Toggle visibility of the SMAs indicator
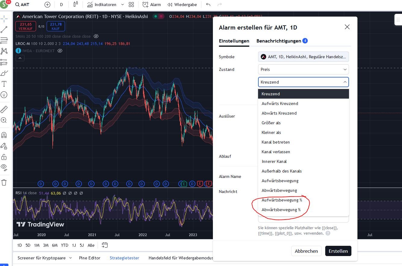 click(96, 36)
